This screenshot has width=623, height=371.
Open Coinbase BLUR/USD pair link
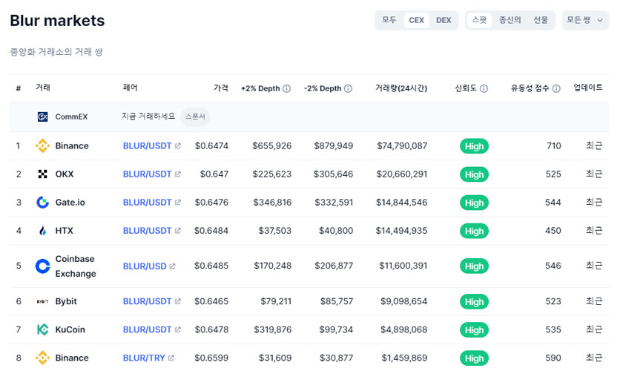145,266
